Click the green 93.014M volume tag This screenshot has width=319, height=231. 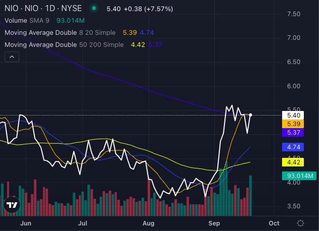(299, 176)
